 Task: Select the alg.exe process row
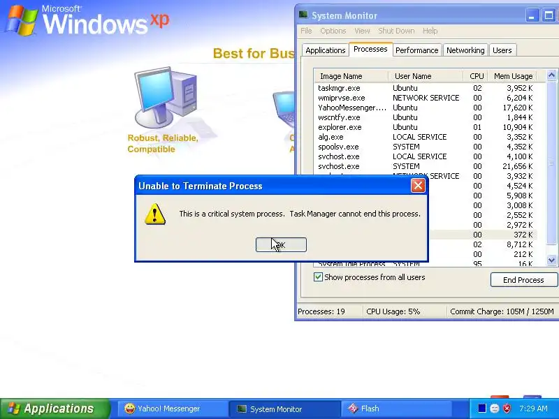tap(426, 137)
